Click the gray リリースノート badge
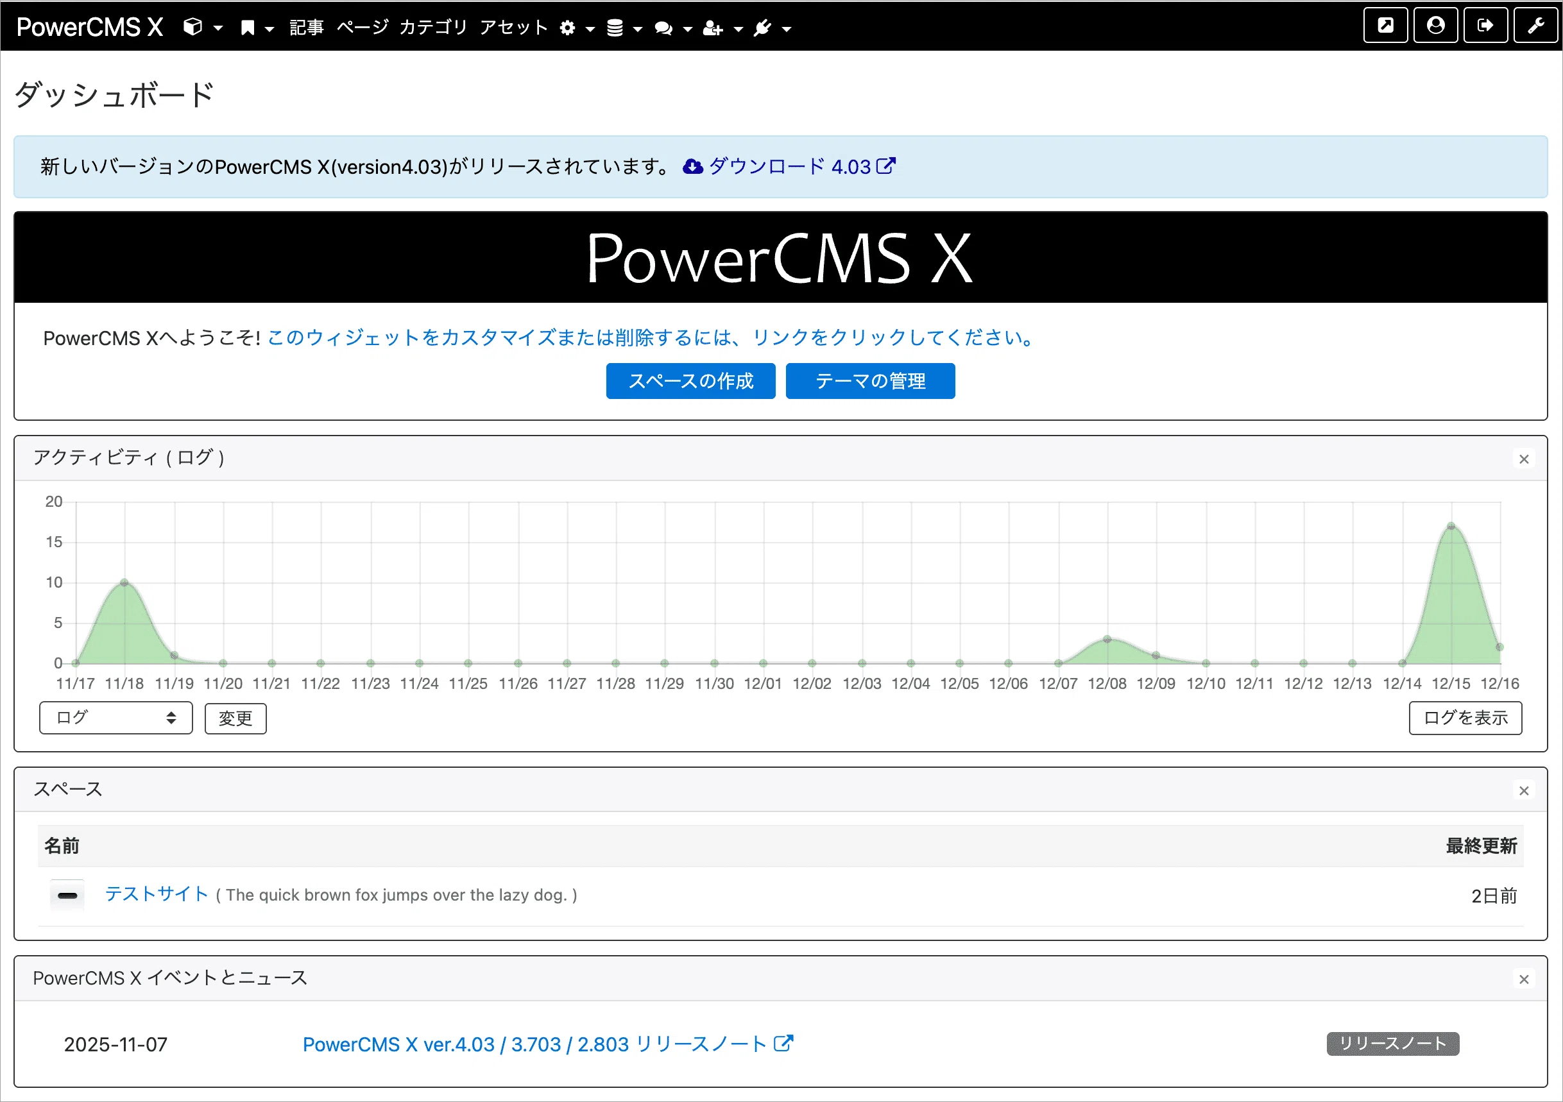This screenshot has height=1102, width=1563. click(1393, 1044)
